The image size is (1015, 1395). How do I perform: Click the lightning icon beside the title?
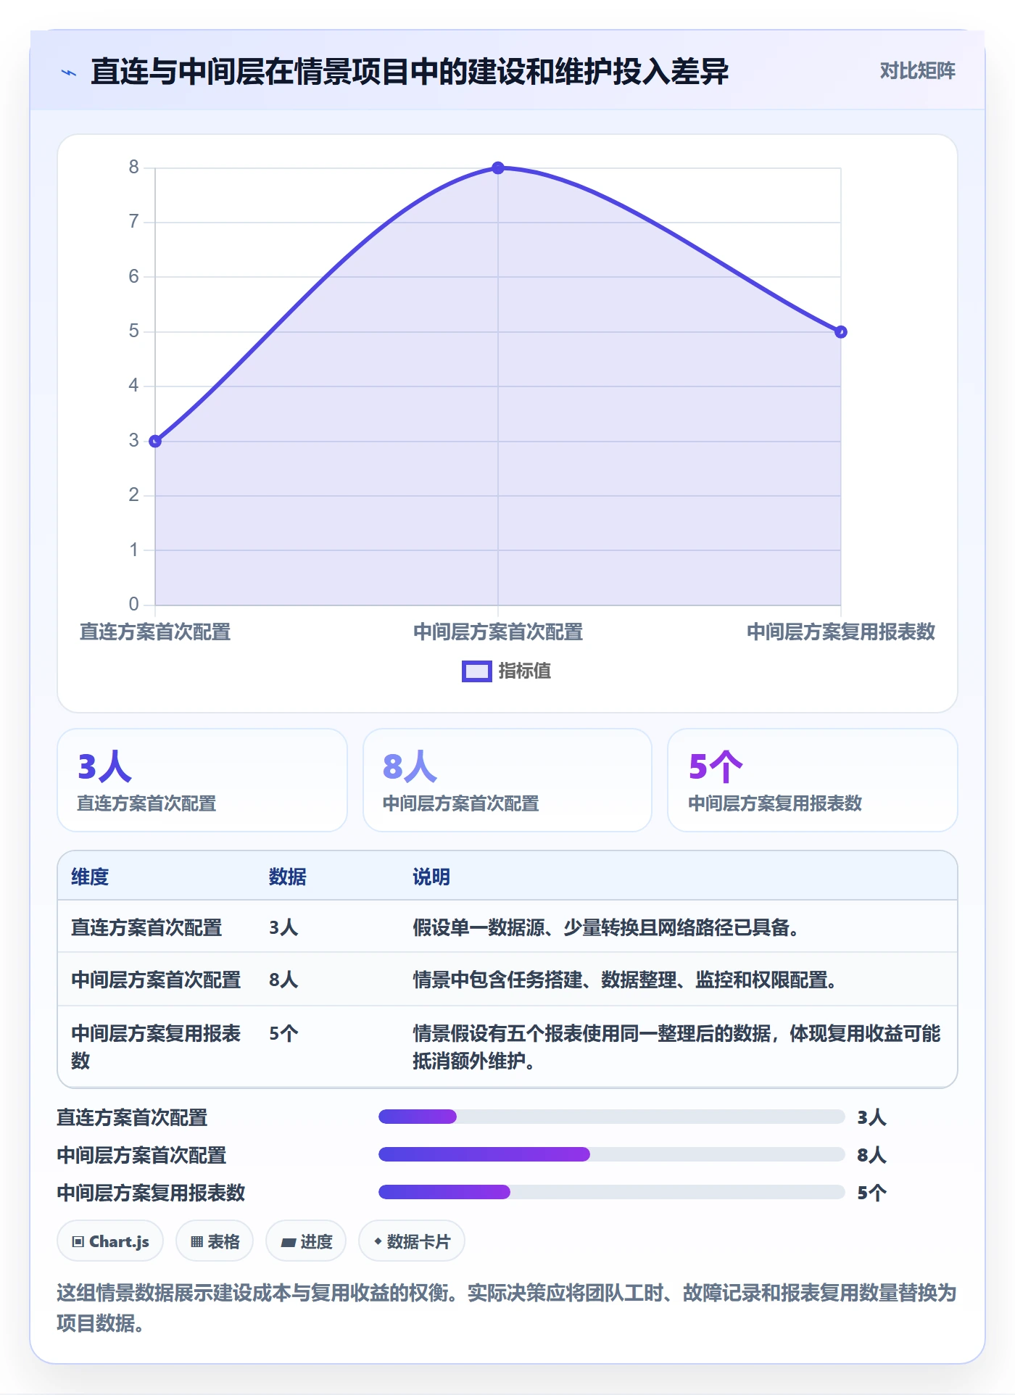coord(69,73)
